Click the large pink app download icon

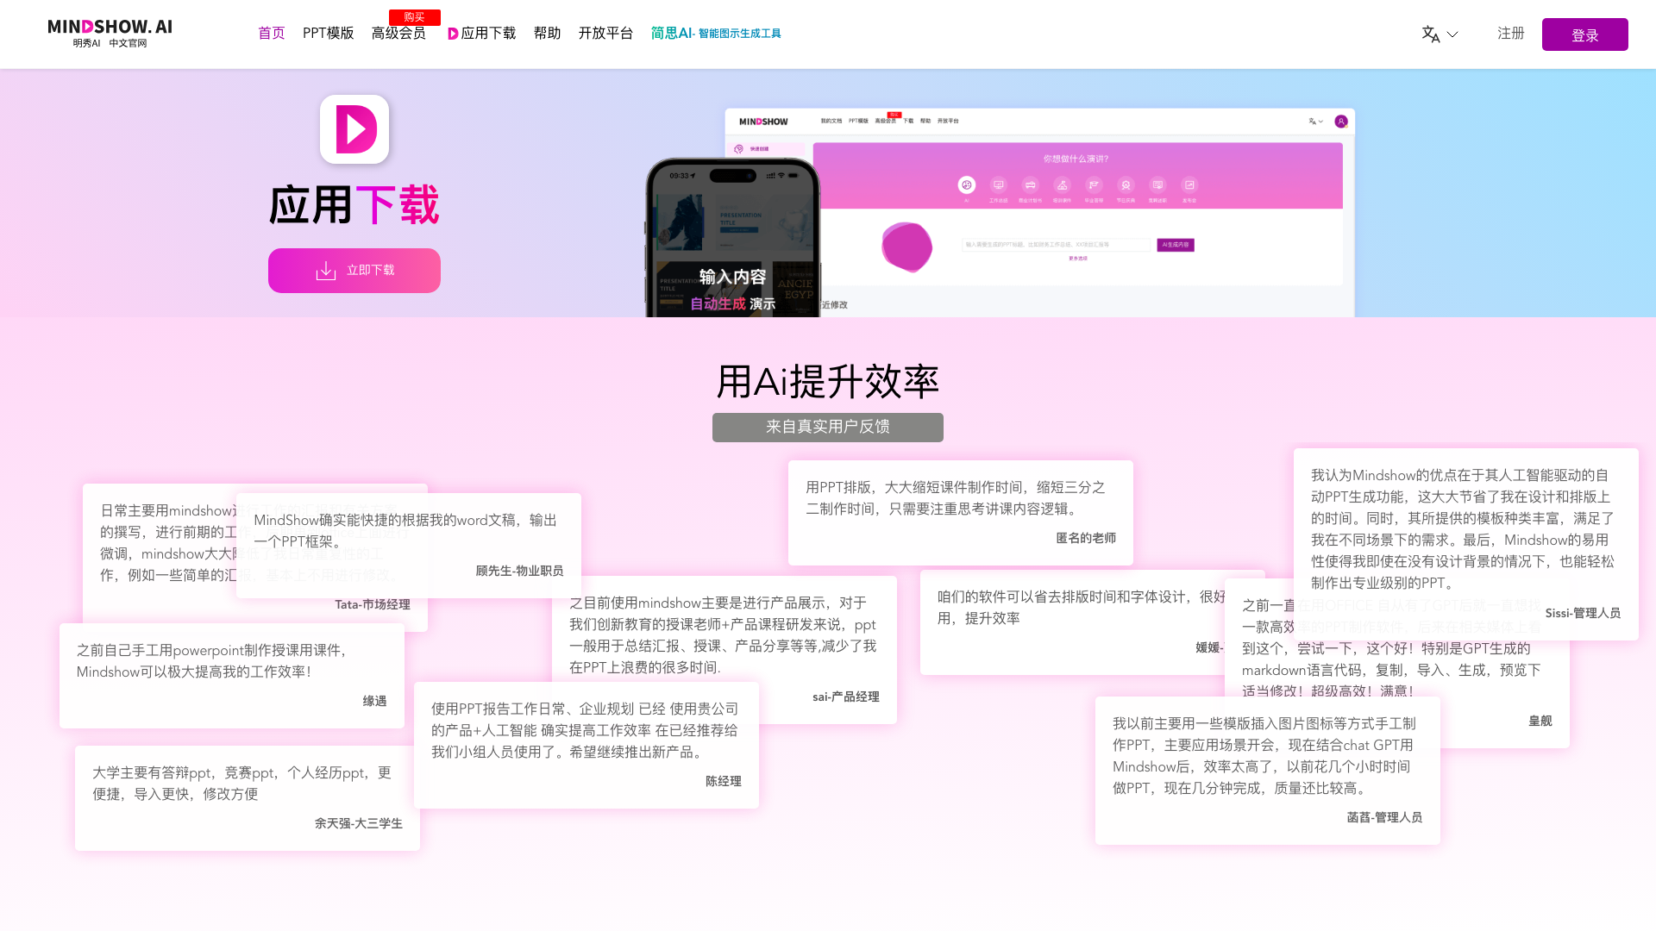click(354, 129)
